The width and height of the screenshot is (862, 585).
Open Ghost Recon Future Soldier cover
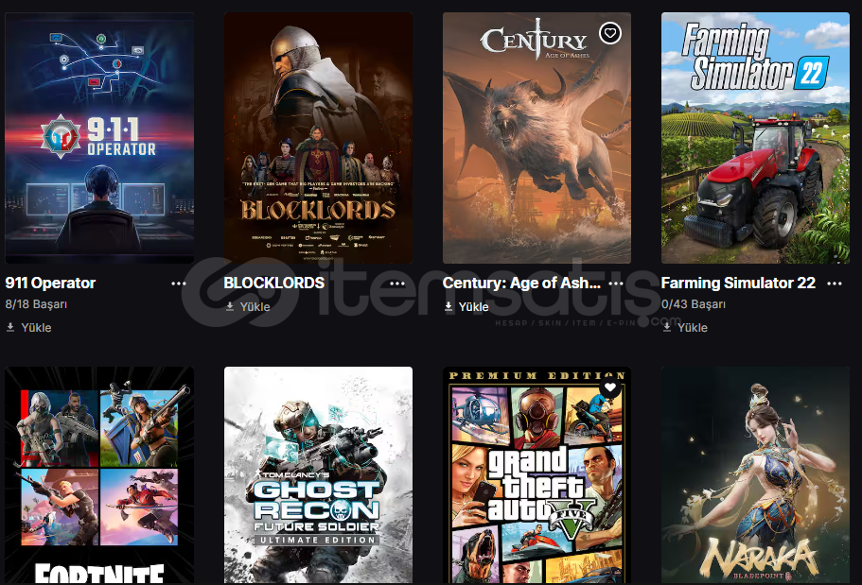click(x=318, y=475)
